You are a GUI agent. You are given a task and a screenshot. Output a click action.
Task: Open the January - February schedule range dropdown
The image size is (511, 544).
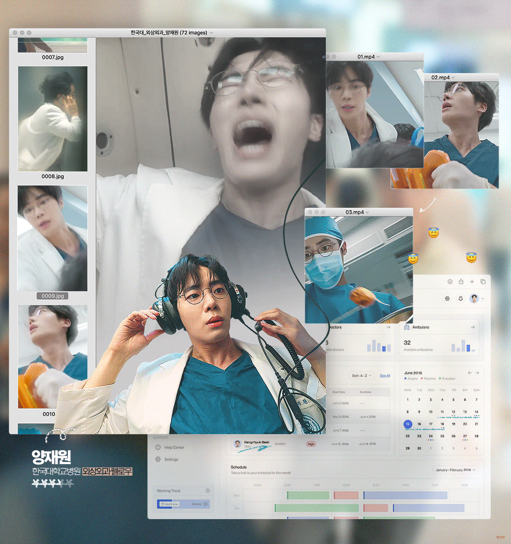pos(455,470)
